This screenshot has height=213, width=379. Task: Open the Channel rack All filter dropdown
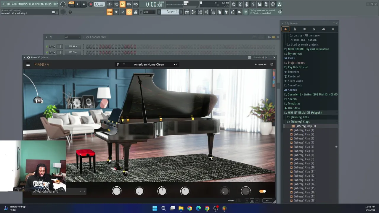tap(73, 37)
